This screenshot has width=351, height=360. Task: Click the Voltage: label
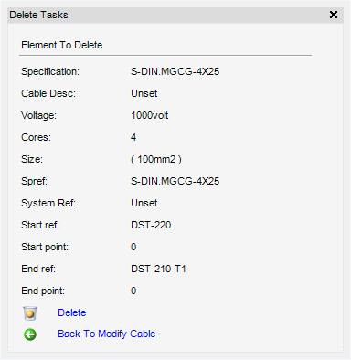pos(38,115)
